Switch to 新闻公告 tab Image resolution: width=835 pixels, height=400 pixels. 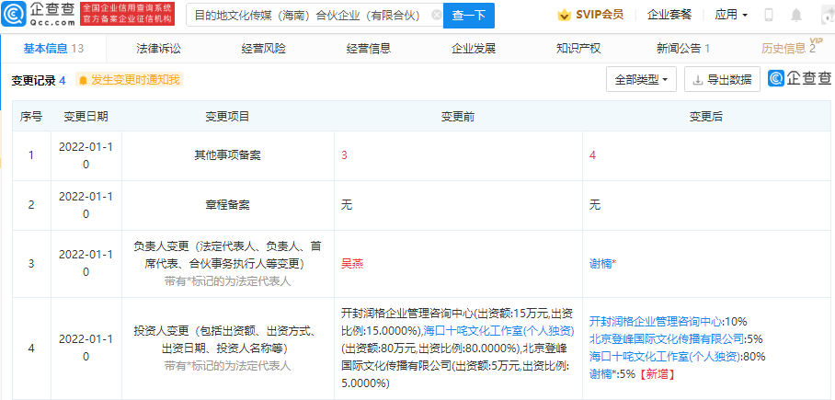click(x=683, y=49)
